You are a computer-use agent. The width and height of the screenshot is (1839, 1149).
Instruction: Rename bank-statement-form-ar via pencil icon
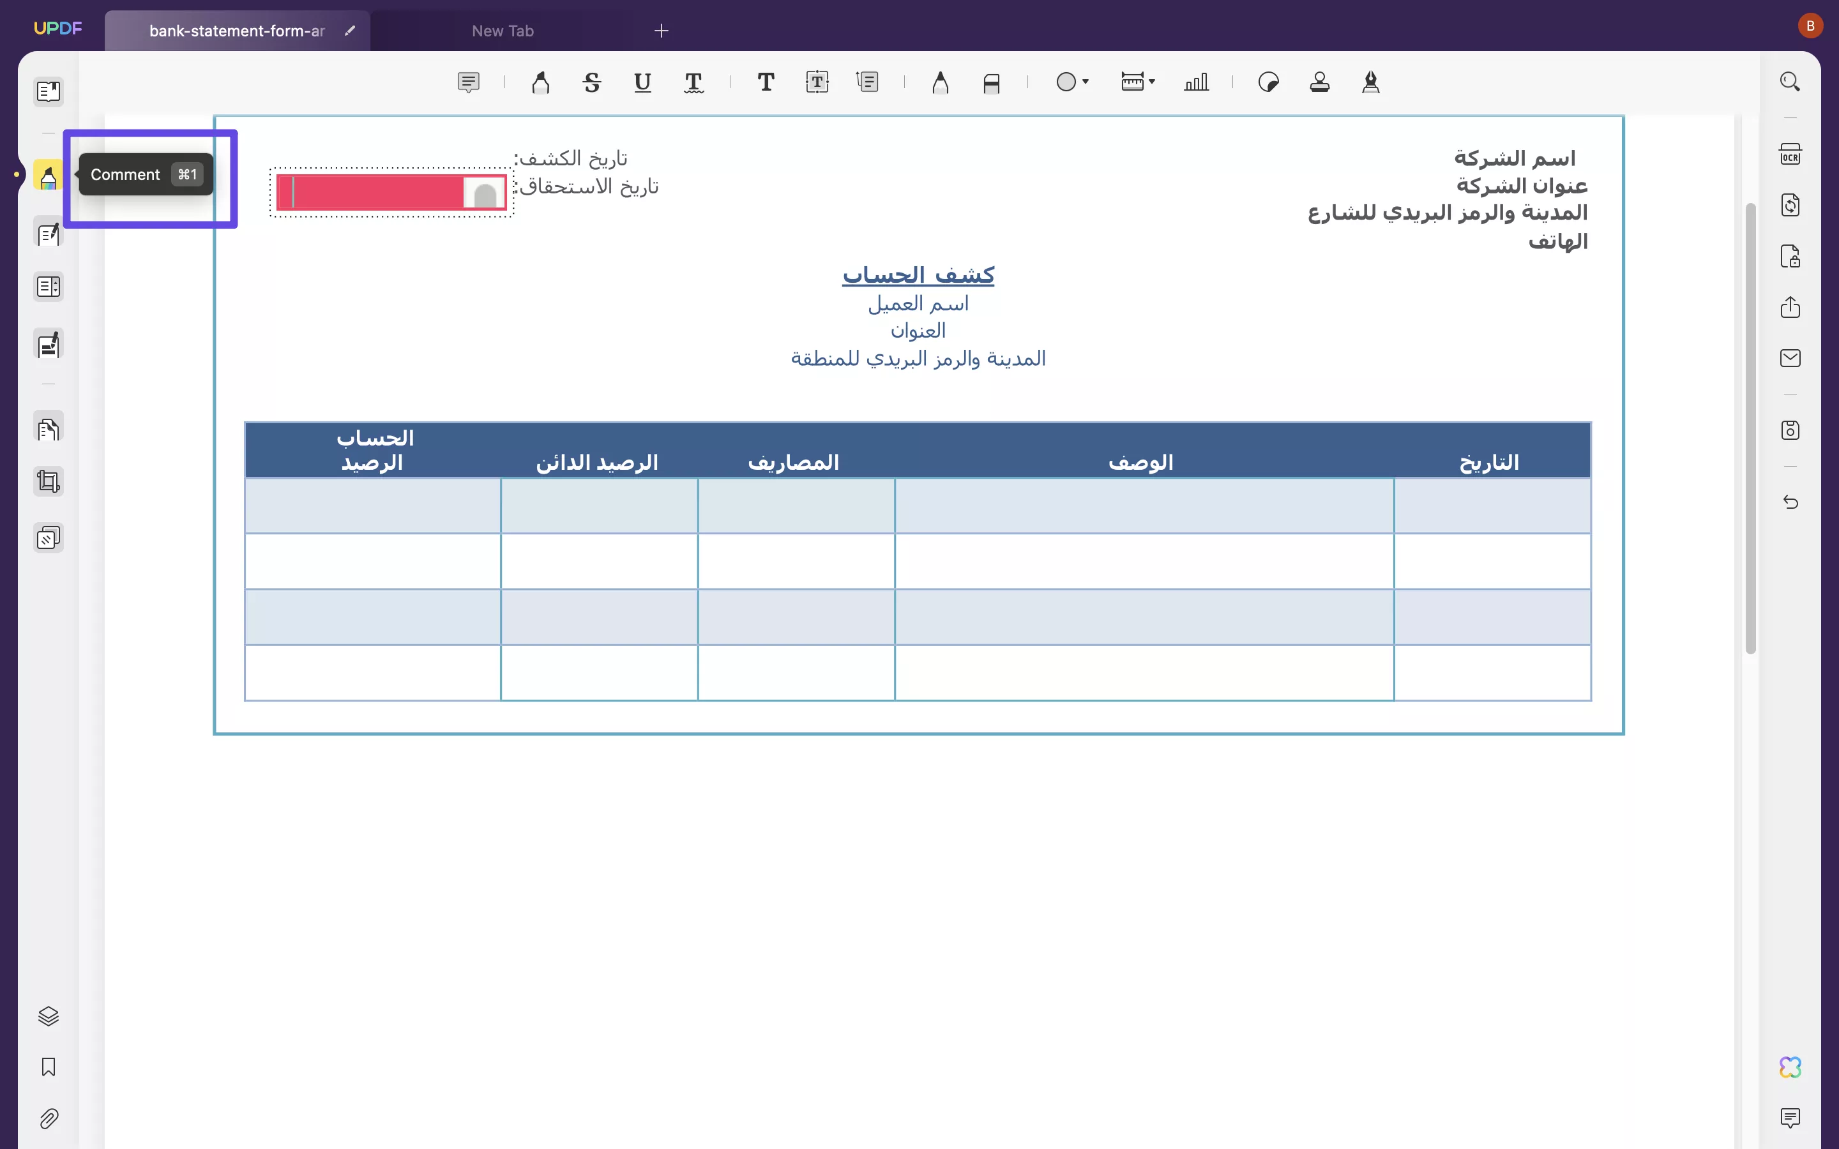point(351,31)
